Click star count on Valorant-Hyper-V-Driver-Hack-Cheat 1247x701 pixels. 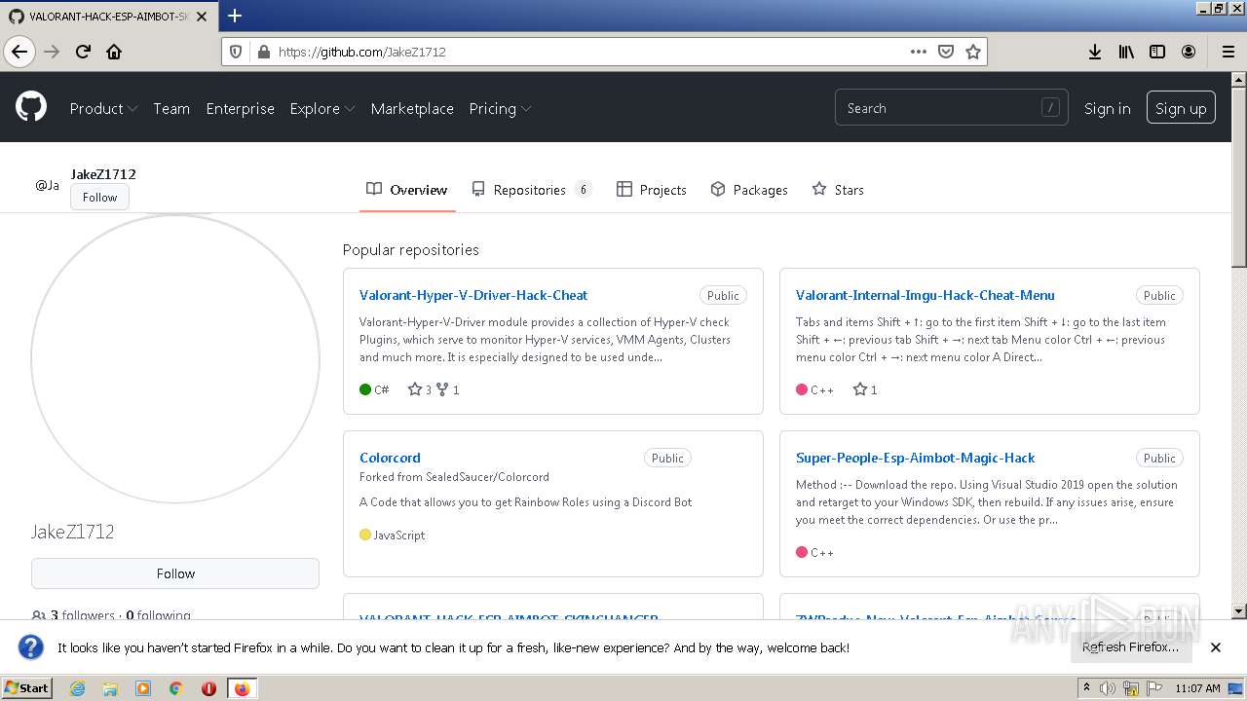coord(420,389)
